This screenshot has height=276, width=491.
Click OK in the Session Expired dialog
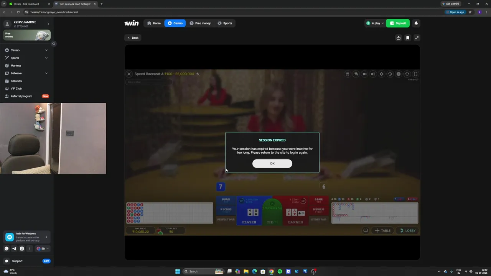click(x=272, y=163)
